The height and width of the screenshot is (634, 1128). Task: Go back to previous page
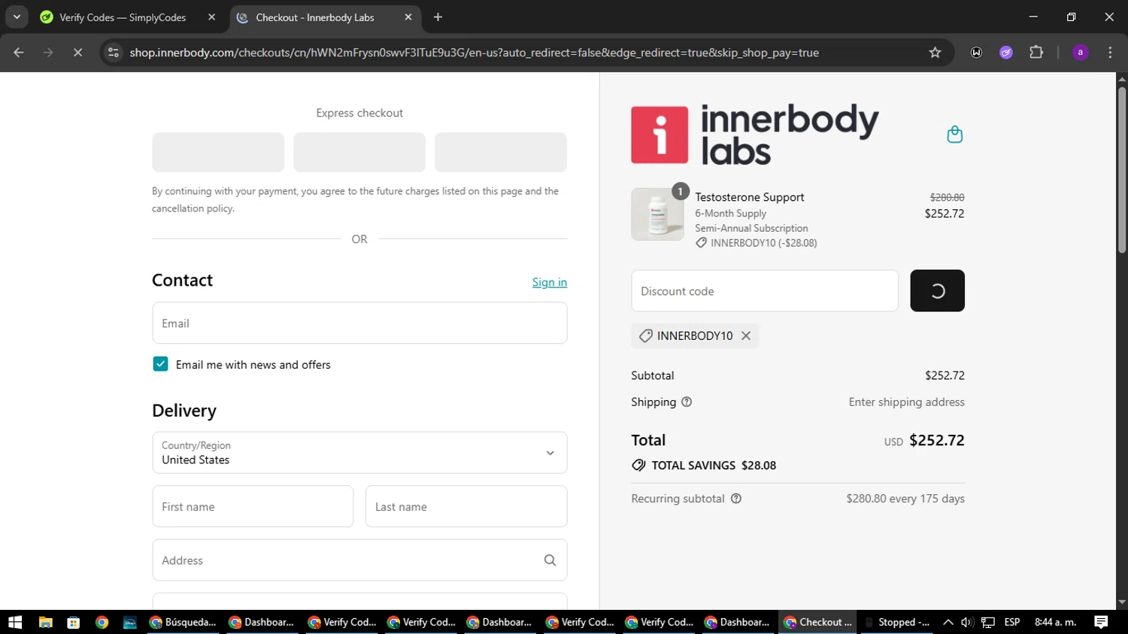point(19,53)
